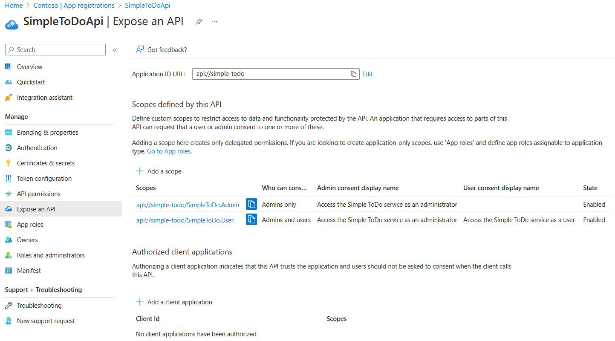This screenshot has height=341, width=615.
Task: Click the New support request icon
Action: tap(9, 321)
